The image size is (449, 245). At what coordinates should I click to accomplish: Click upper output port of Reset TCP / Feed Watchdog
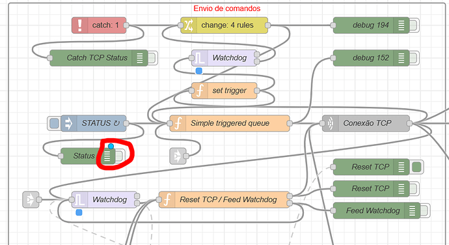(290, 196)
